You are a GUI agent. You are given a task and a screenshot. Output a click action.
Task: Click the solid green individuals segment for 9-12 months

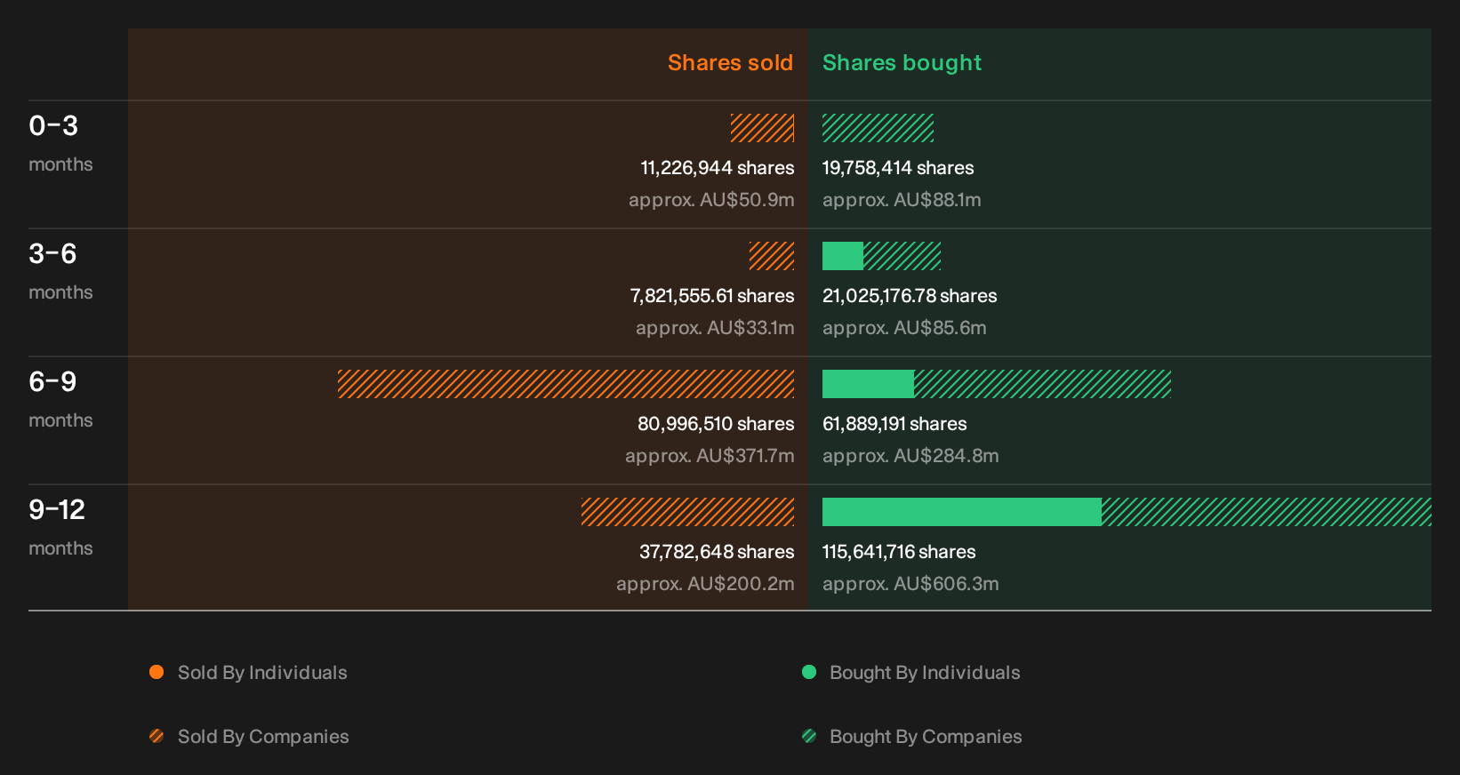[962, 512]
